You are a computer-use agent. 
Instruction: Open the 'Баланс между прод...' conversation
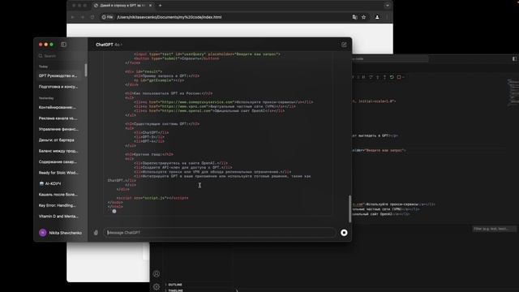[59, 151]
